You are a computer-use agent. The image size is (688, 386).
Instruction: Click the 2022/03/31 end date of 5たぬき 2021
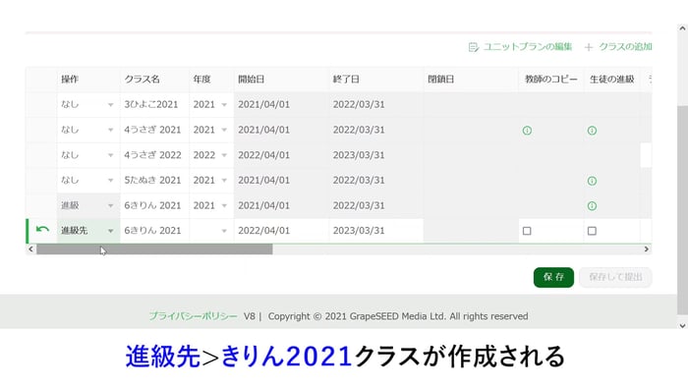[x=359, y=181]
